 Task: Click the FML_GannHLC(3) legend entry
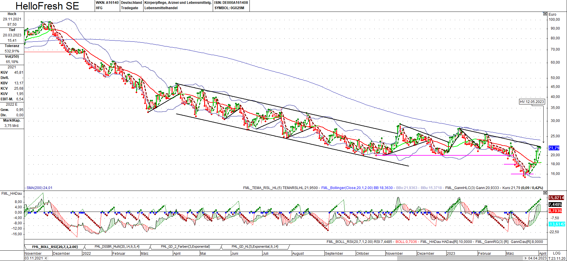(472, 188)
